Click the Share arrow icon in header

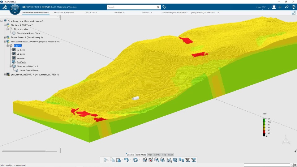coord(287,7)
